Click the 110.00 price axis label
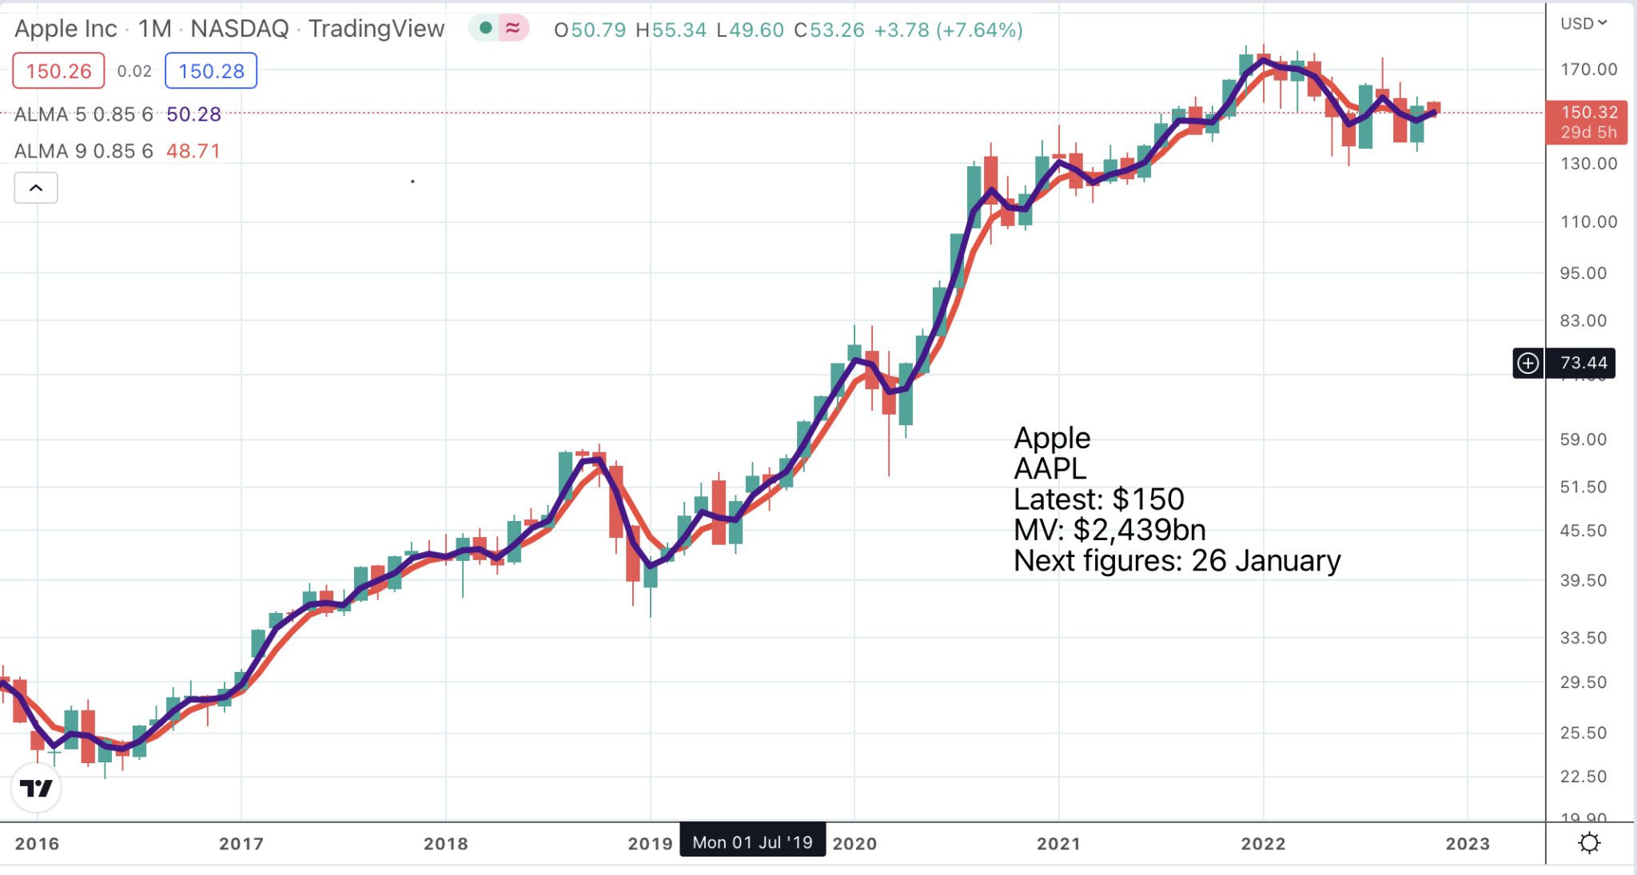Screen dimensions: 1637x875 [x=1588, y=222]
